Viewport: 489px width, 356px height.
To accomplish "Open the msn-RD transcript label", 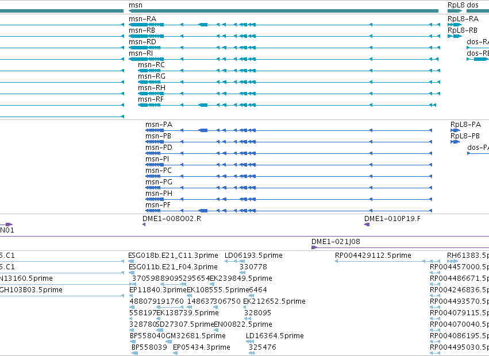I will coord(143,42).
